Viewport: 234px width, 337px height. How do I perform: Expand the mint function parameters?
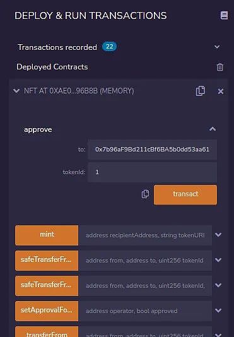pyautogui.click(x=218, y=235)
